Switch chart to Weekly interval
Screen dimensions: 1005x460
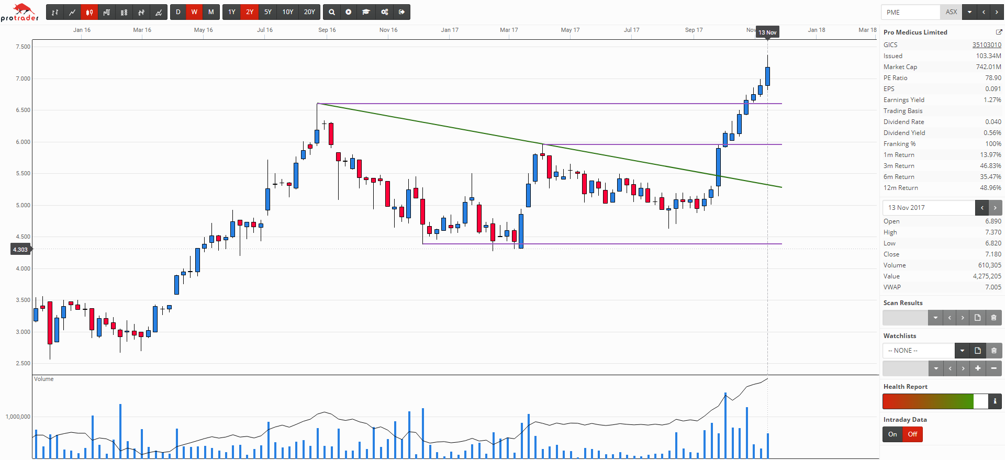(194, 12)
